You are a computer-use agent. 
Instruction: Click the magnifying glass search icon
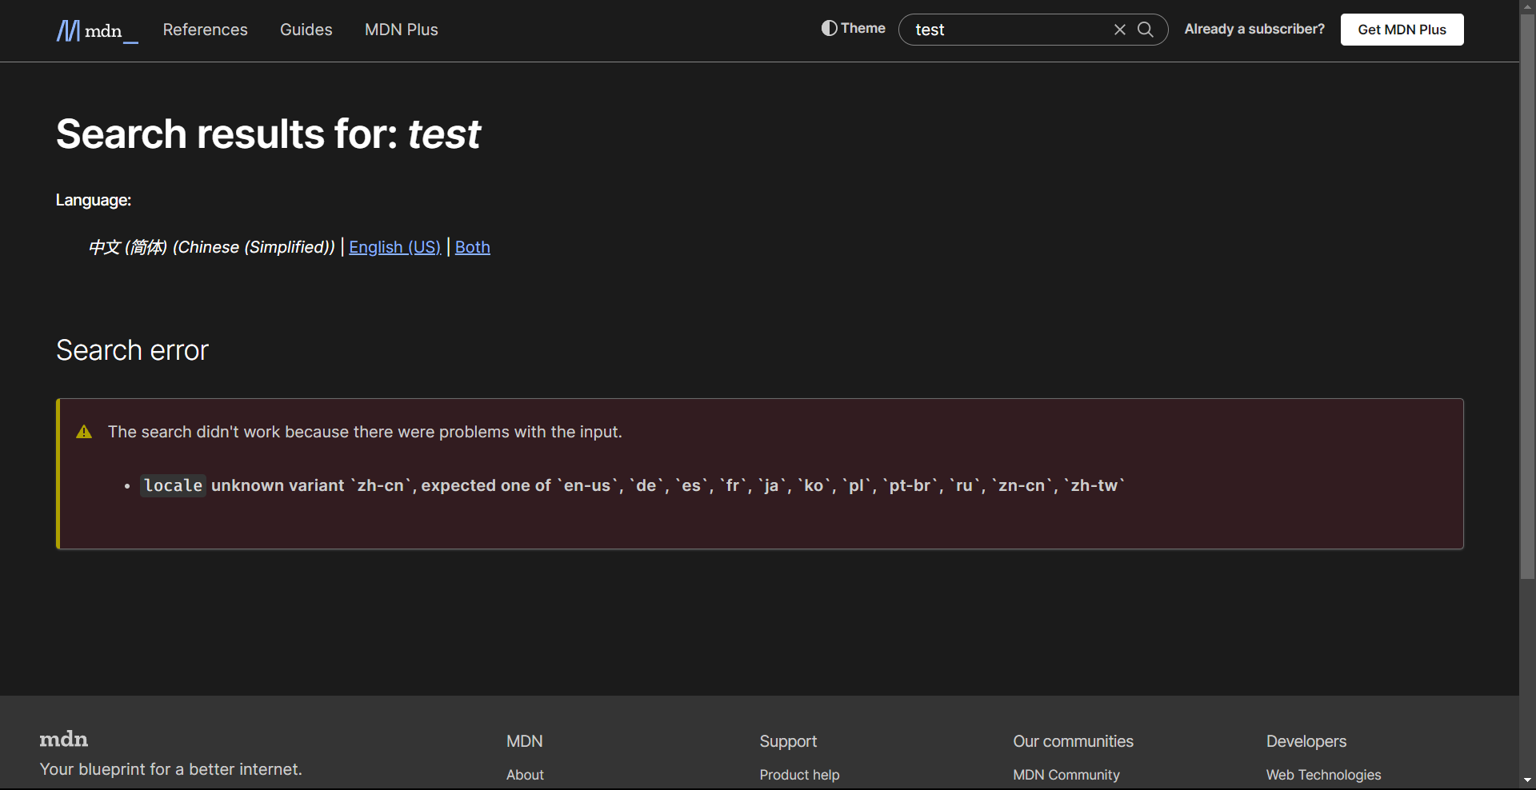pos(1146,30)
